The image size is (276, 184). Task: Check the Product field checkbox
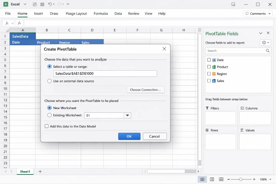[x=209, y=67]
